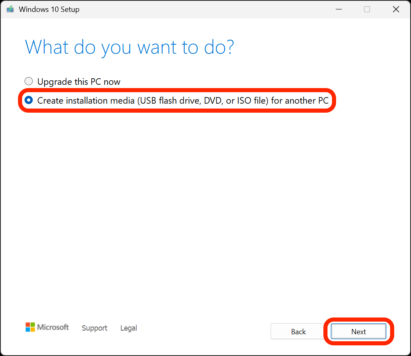Click the red square of the Microsoft logo
This screenshot has width=411, height=356.
[28, 324]
